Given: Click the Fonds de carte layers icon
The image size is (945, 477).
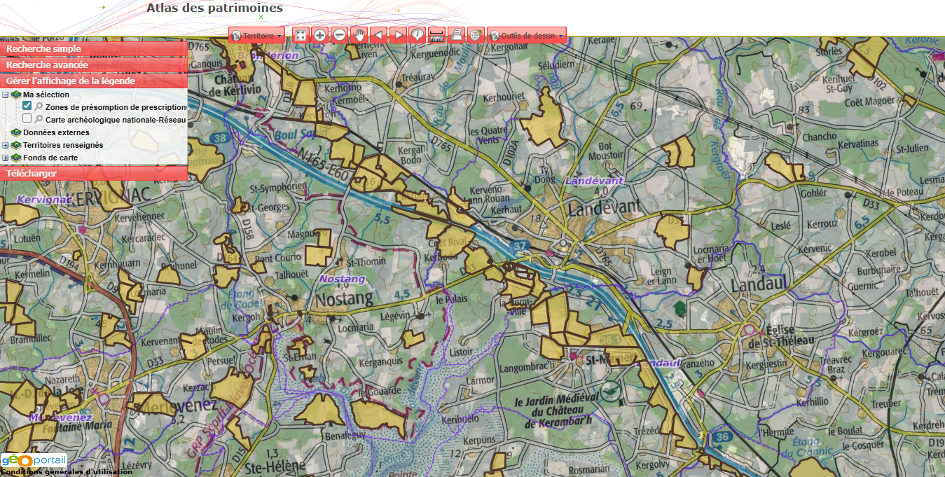Looking at the screenshot, I should click(x=15, y=158).
